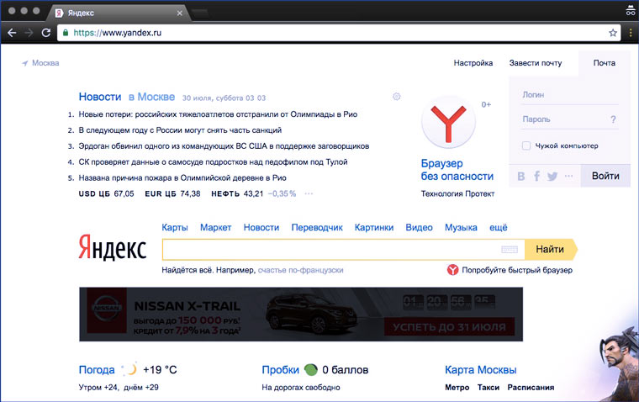Click the incognito icon in the title bar
Image resolution: width=639 pixels, height=402 pixels.
(x=631, y=12)
